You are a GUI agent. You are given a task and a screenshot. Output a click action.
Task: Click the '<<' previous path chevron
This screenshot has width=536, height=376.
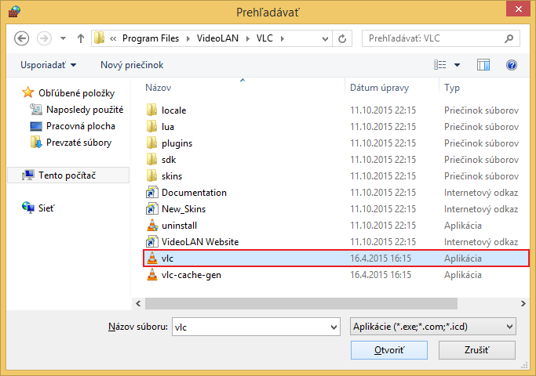click(x=113, y=38)
